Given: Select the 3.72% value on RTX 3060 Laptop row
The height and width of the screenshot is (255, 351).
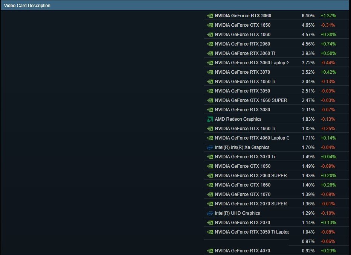Looking at the screenshot, I should point(308,62).
